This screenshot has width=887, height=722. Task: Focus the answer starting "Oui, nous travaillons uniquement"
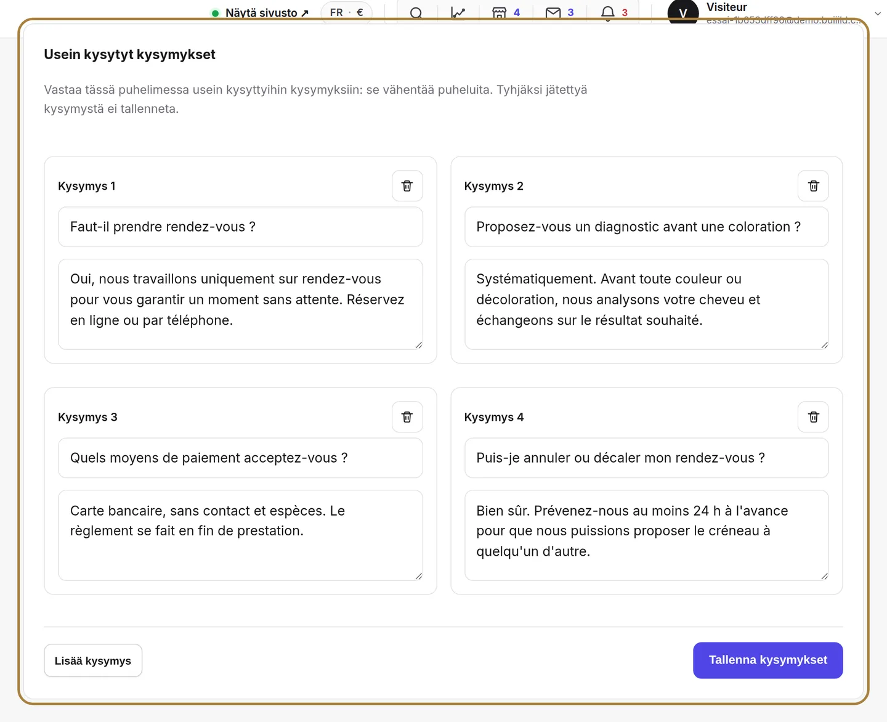(x=240, y=304)
